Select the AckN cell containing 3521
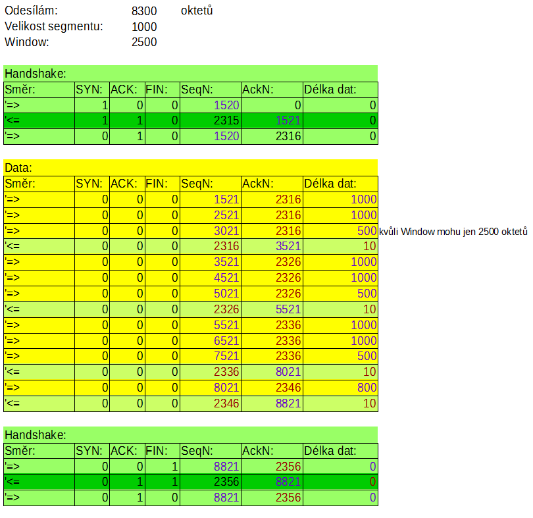Viewport: 533px width, 518px height. [x=272, y=247]
